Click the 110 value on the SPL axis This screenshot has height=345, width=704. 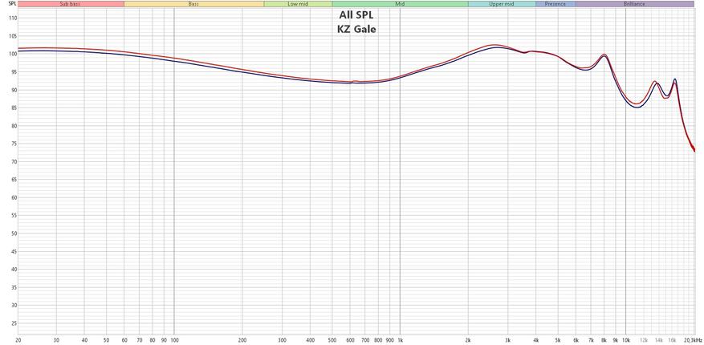pyautogui.click(x=13, y=18)
